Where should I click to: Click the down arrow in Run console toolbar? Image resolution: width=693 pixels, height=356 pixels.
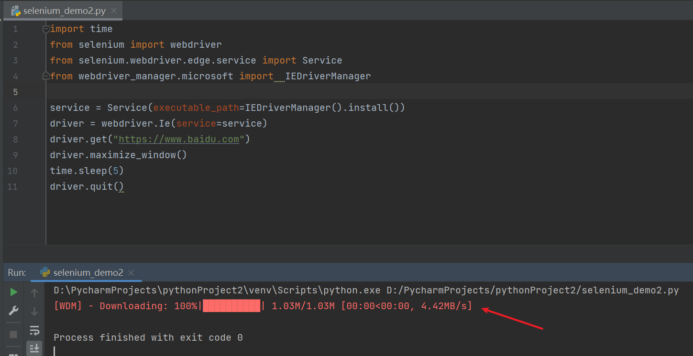(34, 312)
